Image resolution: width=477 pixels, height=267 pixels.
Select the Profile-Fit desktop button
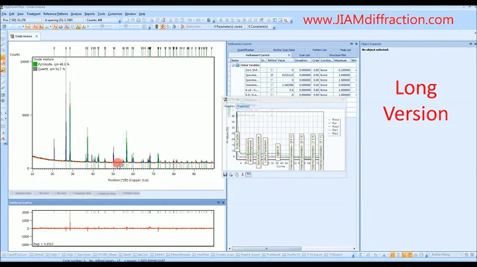(x=291, y=255)
